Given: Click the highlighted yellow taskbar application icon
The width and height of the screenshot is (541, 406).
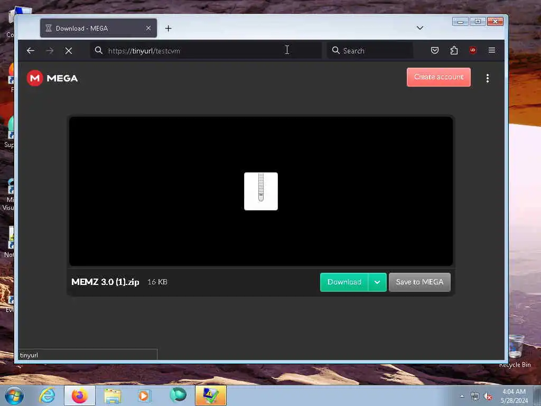Looking at the screenshot, I should point(211,395).
